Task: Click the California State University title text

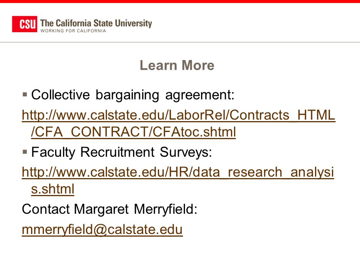Action: point(96,23)
